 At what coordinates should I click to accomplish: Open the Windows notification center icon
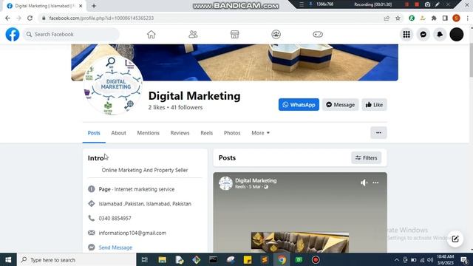[464, 259]
